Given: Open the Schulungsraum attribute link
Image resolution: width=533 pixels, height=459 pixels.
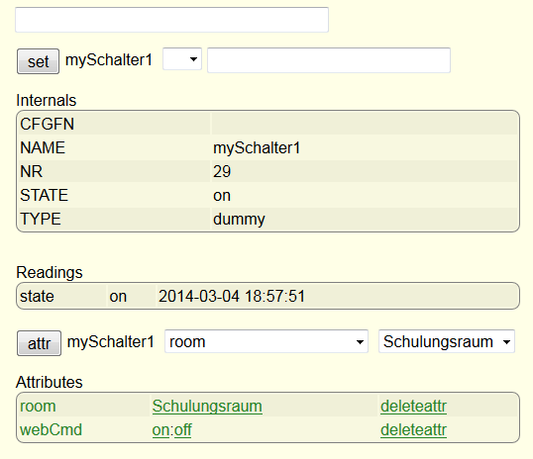Looking at the screenshot, I should click(x=207, y=406).
